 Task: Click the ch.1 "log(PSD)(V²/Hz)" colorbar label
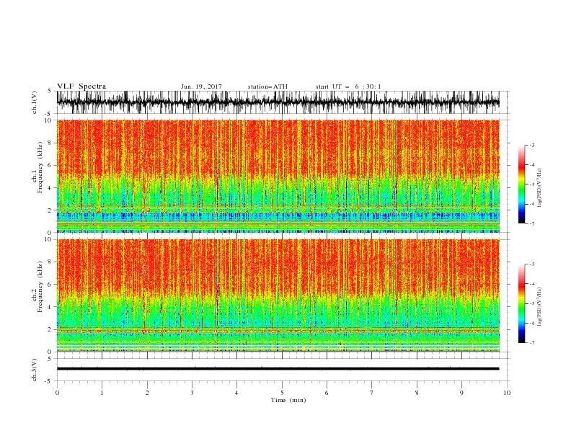(540, 188)
